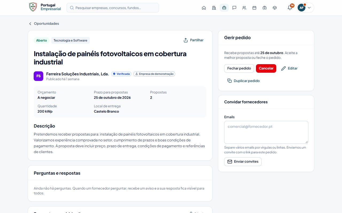Click the FS company avatar
Image resolution: width=342 pixels, height=213 pixels.
click(x=38, y=76)
